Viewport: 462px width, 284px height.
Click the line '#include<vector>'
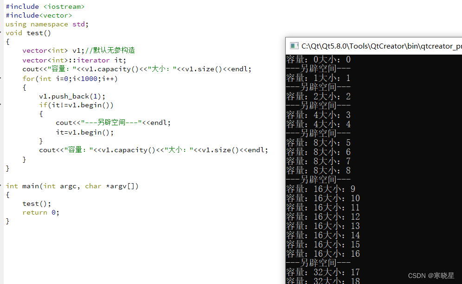[x=38, y=15]
